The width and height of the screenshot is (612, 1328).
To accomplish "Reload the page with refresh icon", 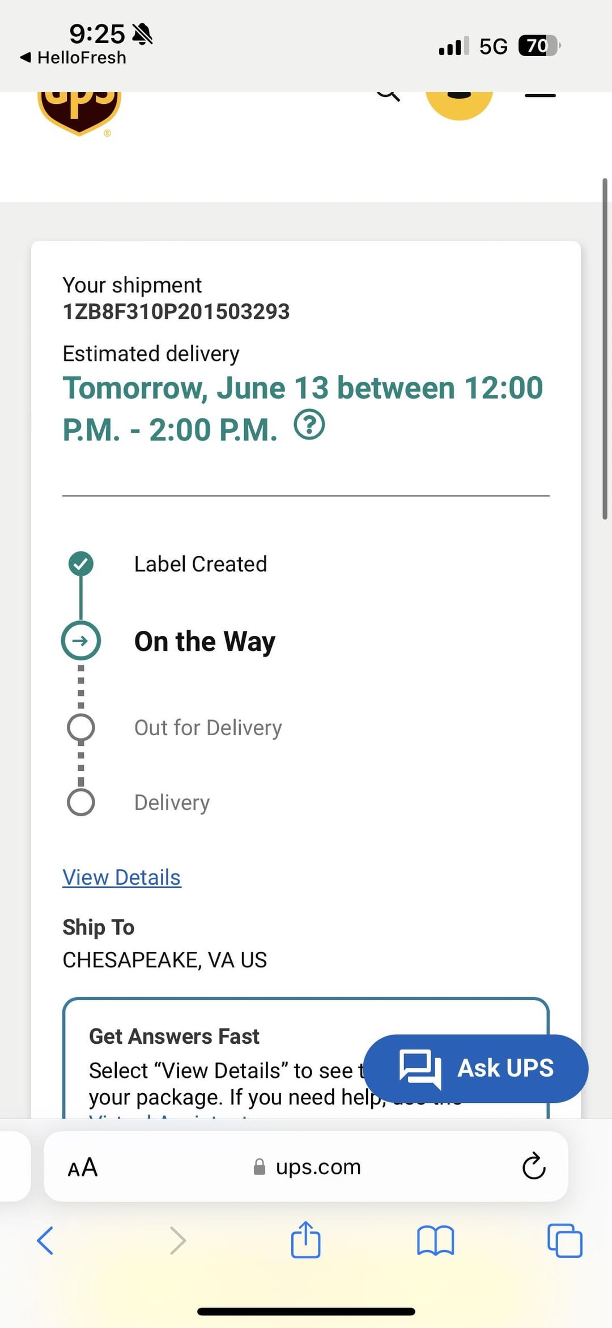I will coord(533,1167).
